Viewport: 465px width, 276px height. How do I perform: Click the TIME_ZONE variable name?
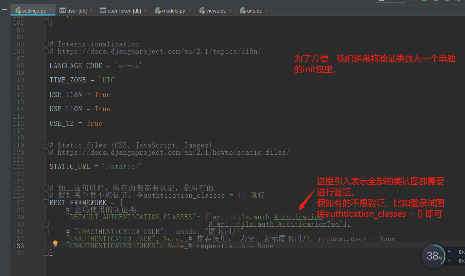[68, 80]
